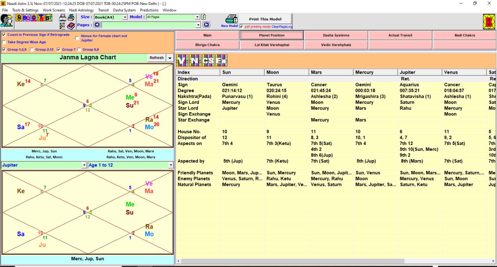The height and width of the screenshot is (267, 497).
Task: Click the printer icon in toolbar
Action: (x=71, y=18)
